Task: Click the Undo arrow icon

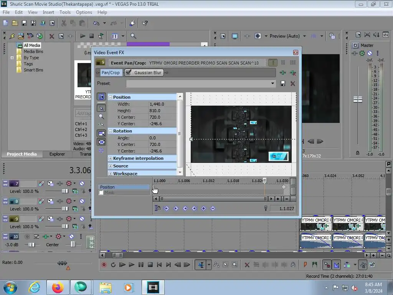Action: 96,23
